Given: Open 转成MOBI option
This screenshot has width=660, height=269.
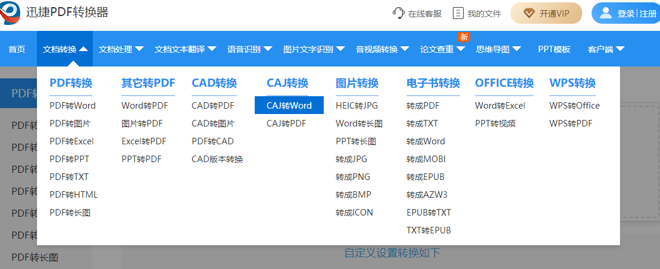Looking at the screenshot, I should [426, 159].
